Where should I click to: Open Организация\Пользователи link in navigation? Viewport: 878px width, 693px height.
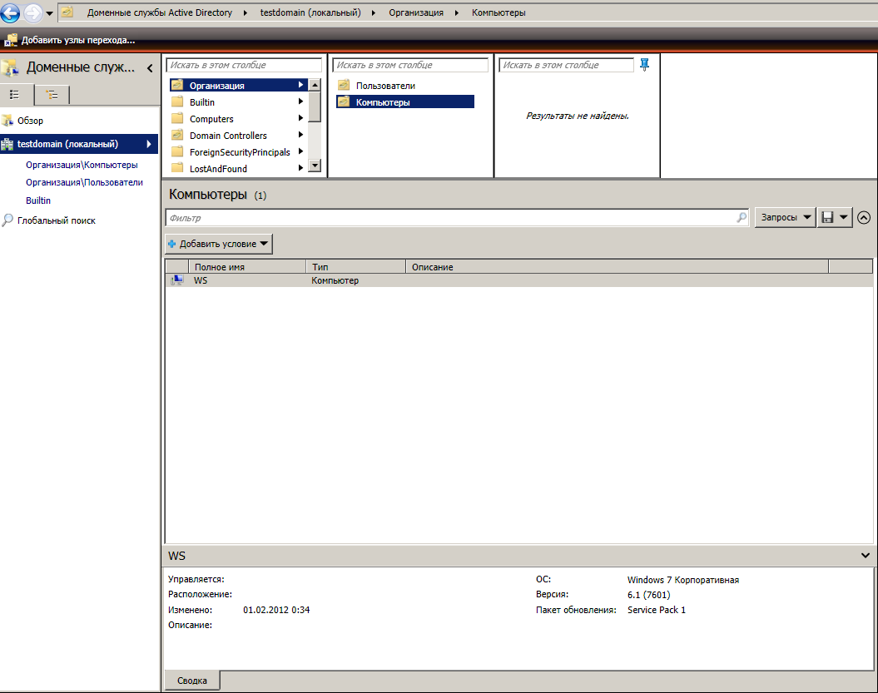(84, 182)
